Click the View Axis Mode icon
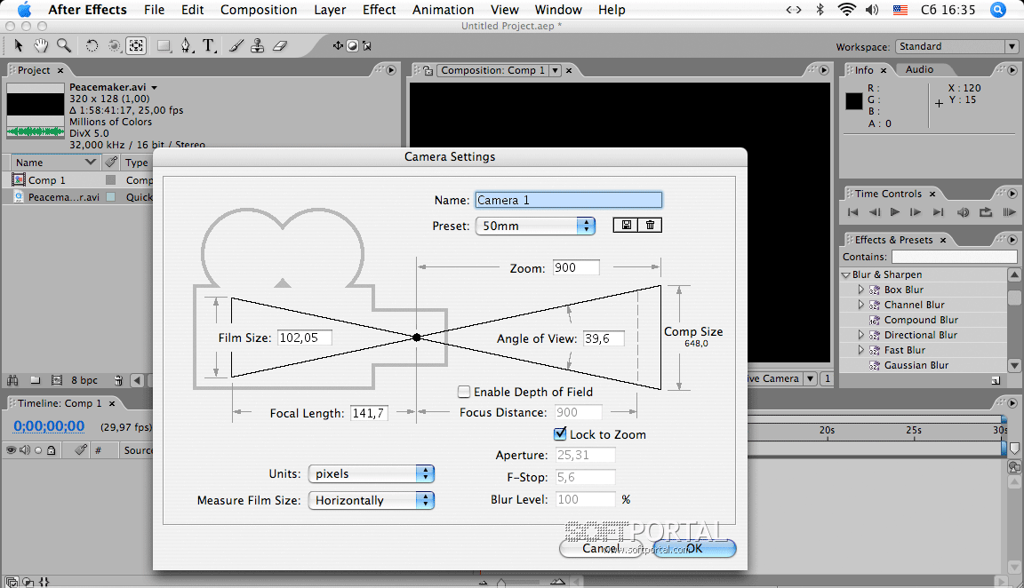 366,45
